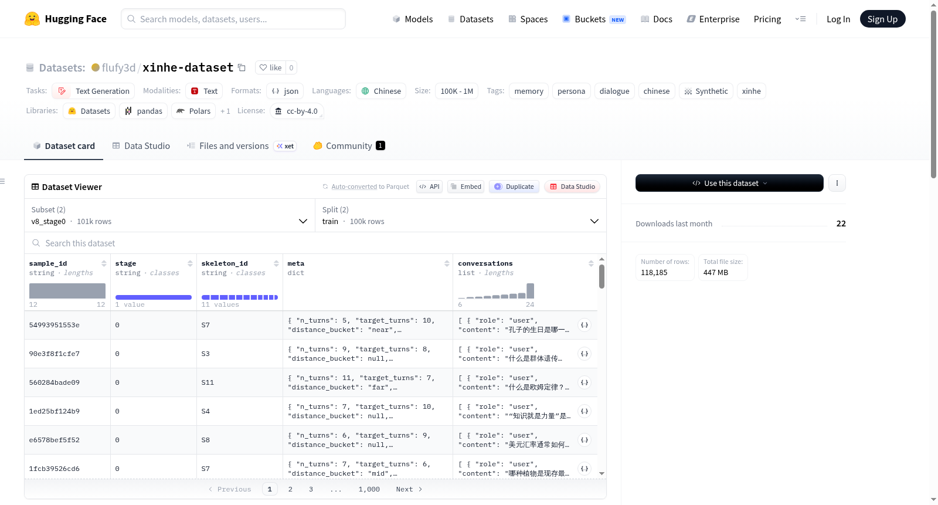Open the Community tab

click(349, 146)
